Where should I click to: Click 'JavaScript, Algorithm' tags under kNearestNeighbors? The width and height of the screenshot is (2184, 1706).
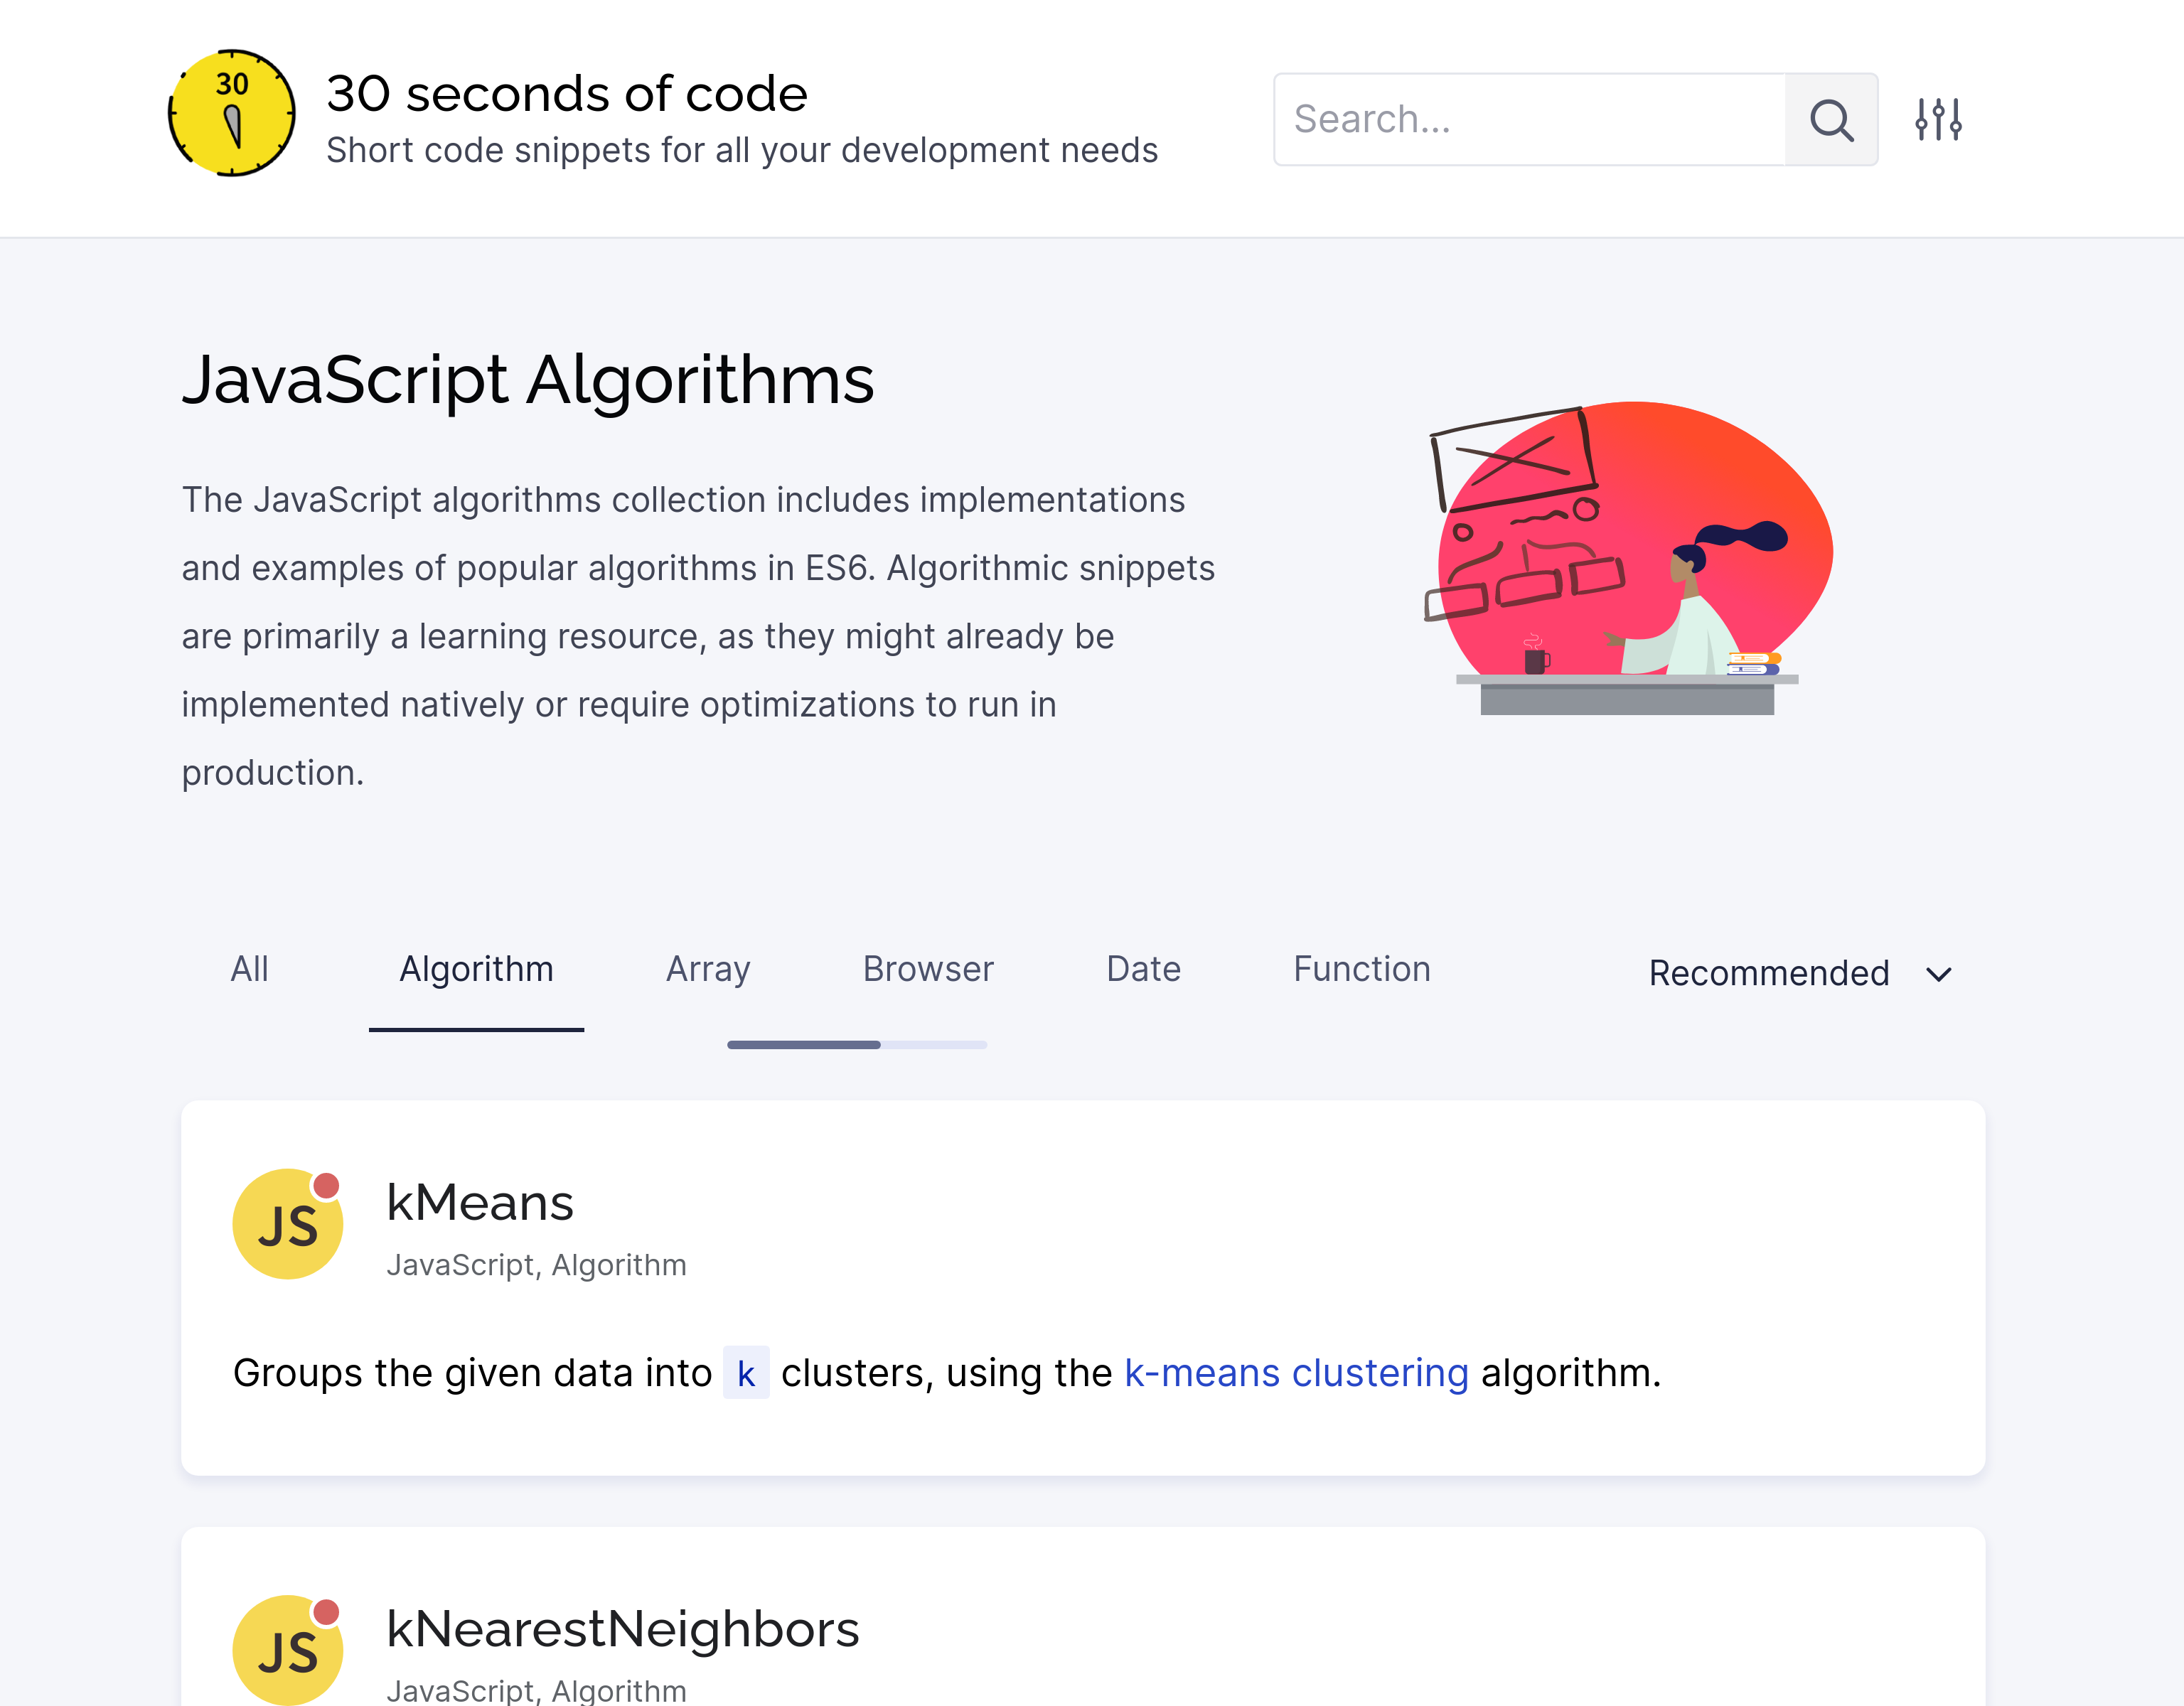pyautogui.click(x=536, y=1690)
